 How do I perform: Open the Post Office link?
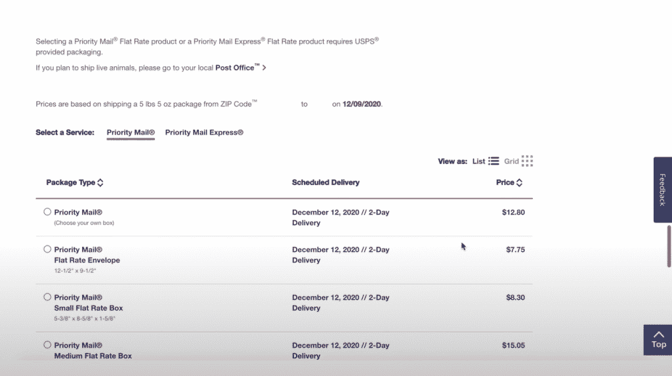[237, 68]
